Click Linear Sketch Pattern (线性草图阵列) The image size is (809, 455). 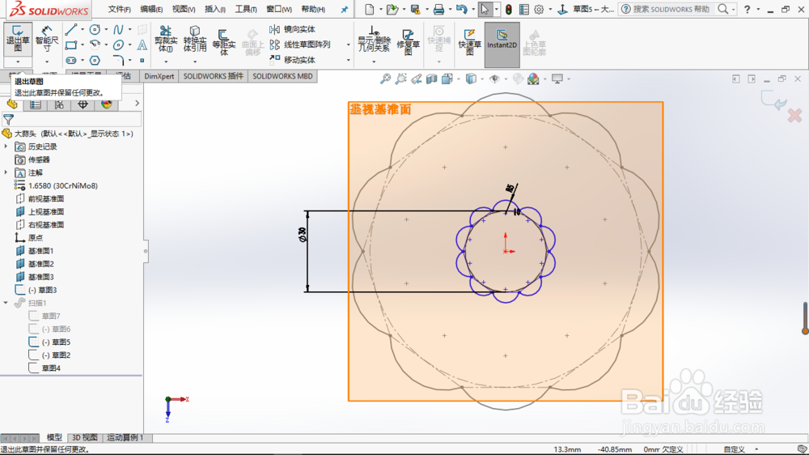[300, 45]
